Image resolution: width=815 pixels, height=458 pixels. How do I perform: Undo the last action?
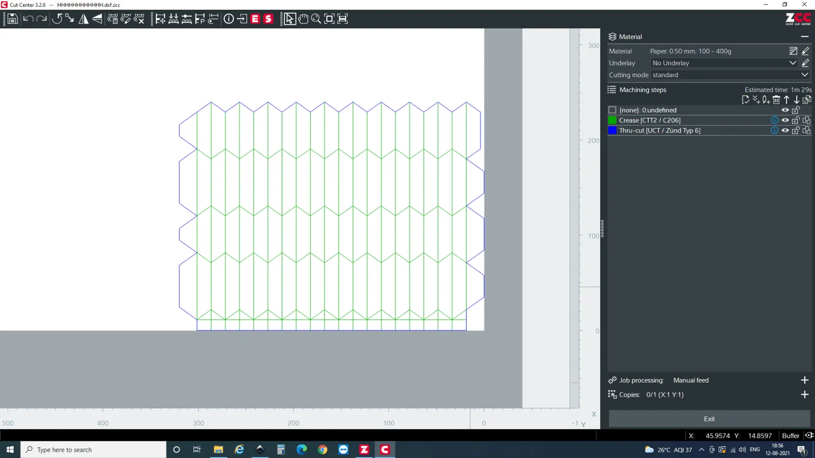28,19
